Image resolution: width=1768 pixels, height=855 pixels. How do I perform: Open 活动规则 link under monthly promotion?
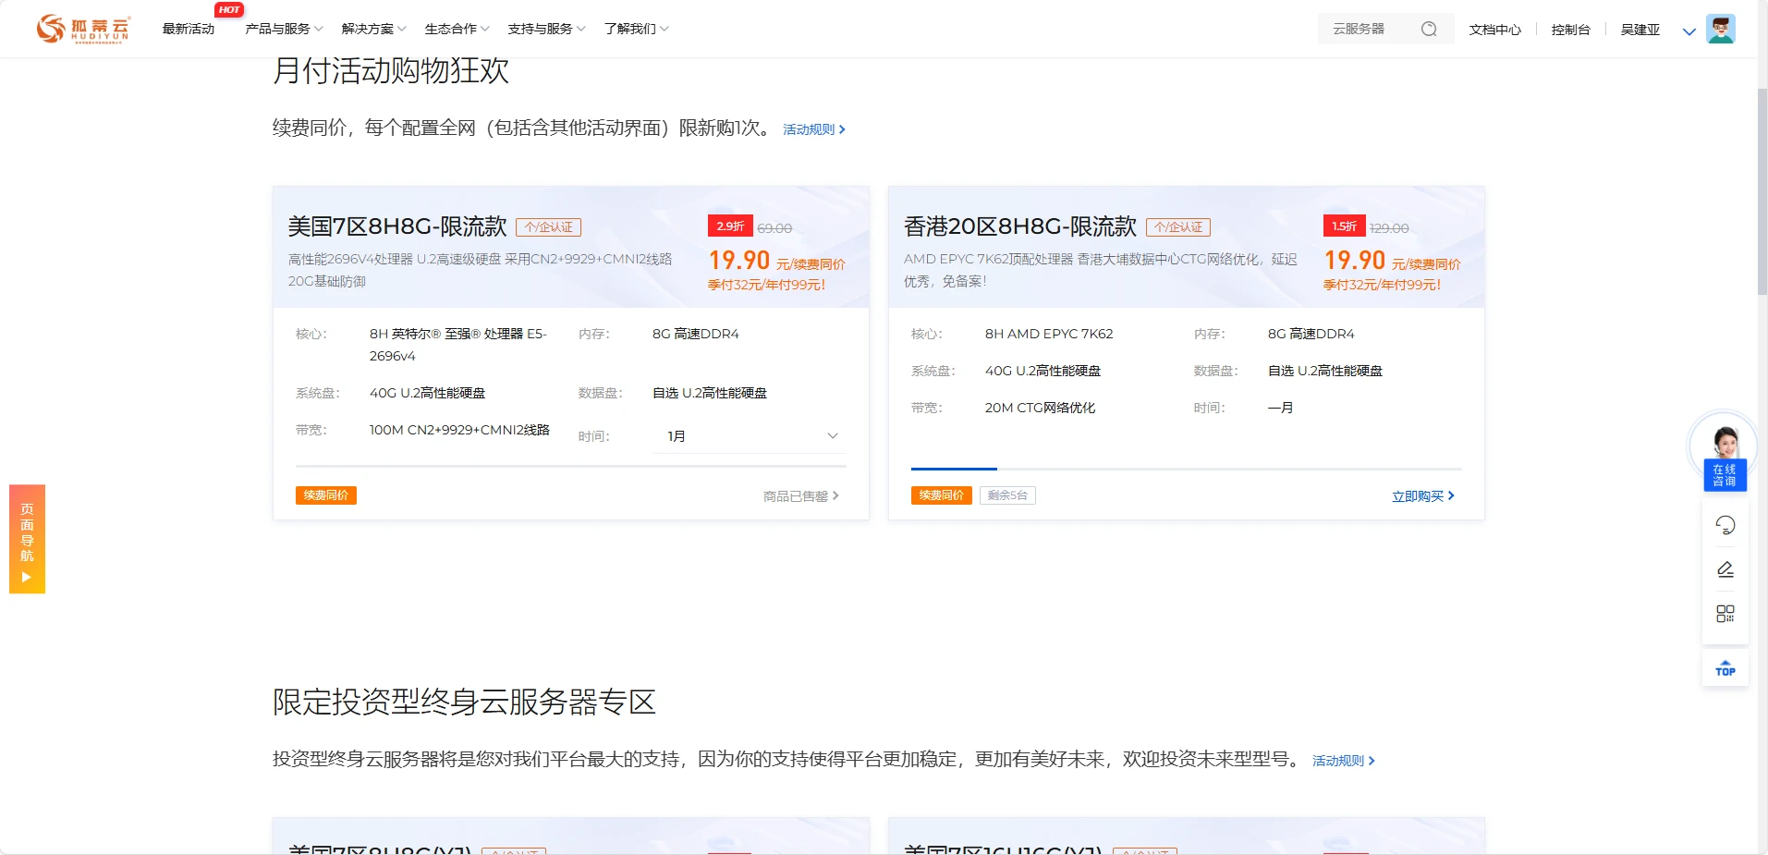(813, 129)
